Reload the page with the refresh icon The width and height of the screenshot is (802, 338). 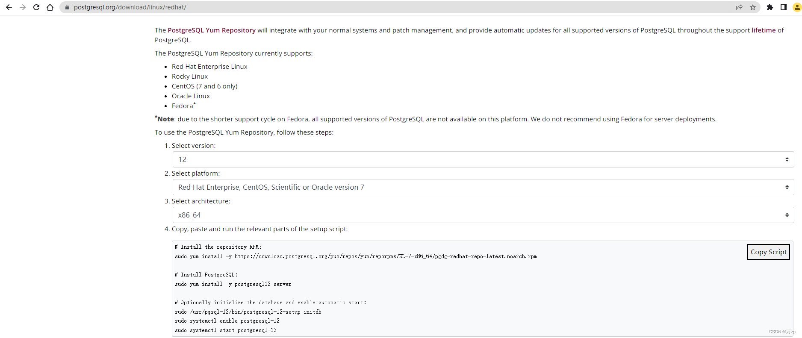pos(36,7)
